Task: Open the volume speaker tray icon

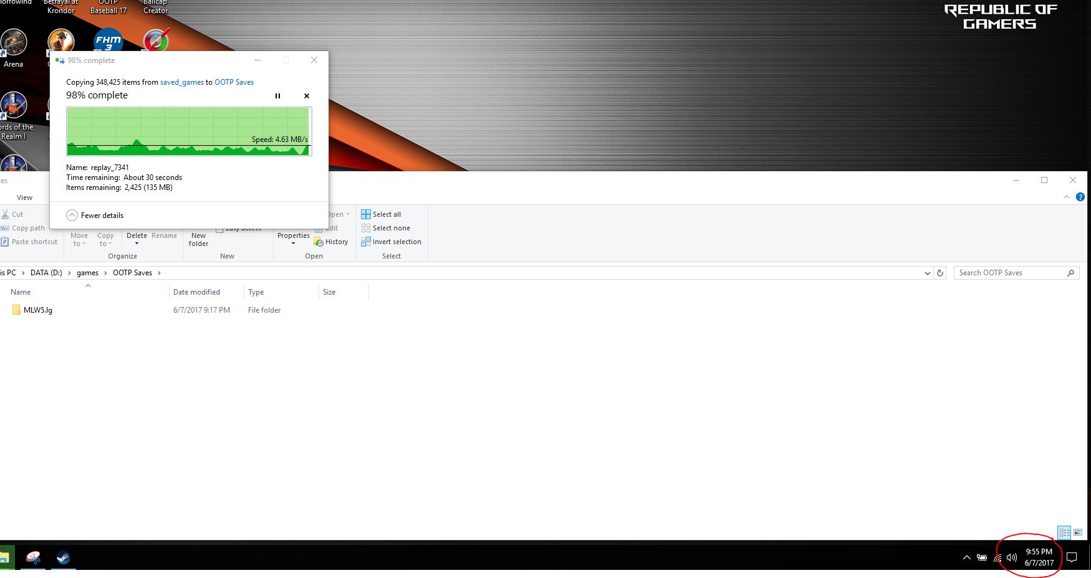Action: [1012, 557]
